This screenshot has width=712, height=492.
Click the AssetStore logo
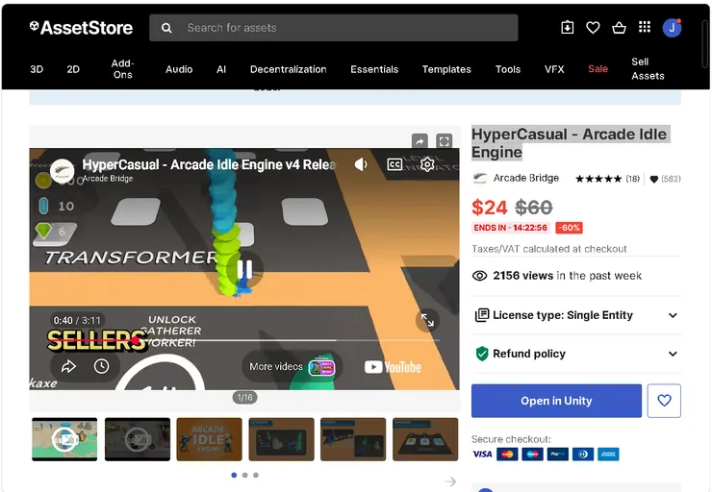(81, 28)
